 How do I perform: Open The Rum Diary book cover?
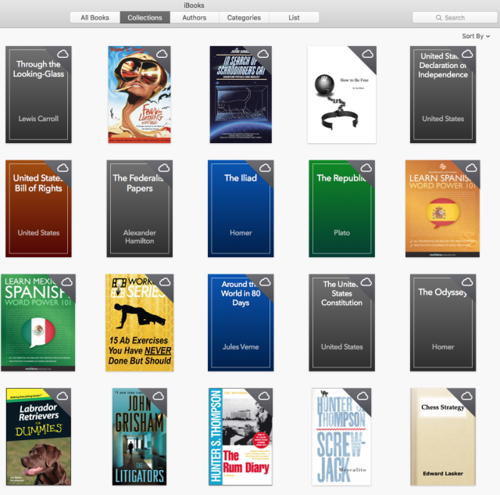click(x=241, y=436)
